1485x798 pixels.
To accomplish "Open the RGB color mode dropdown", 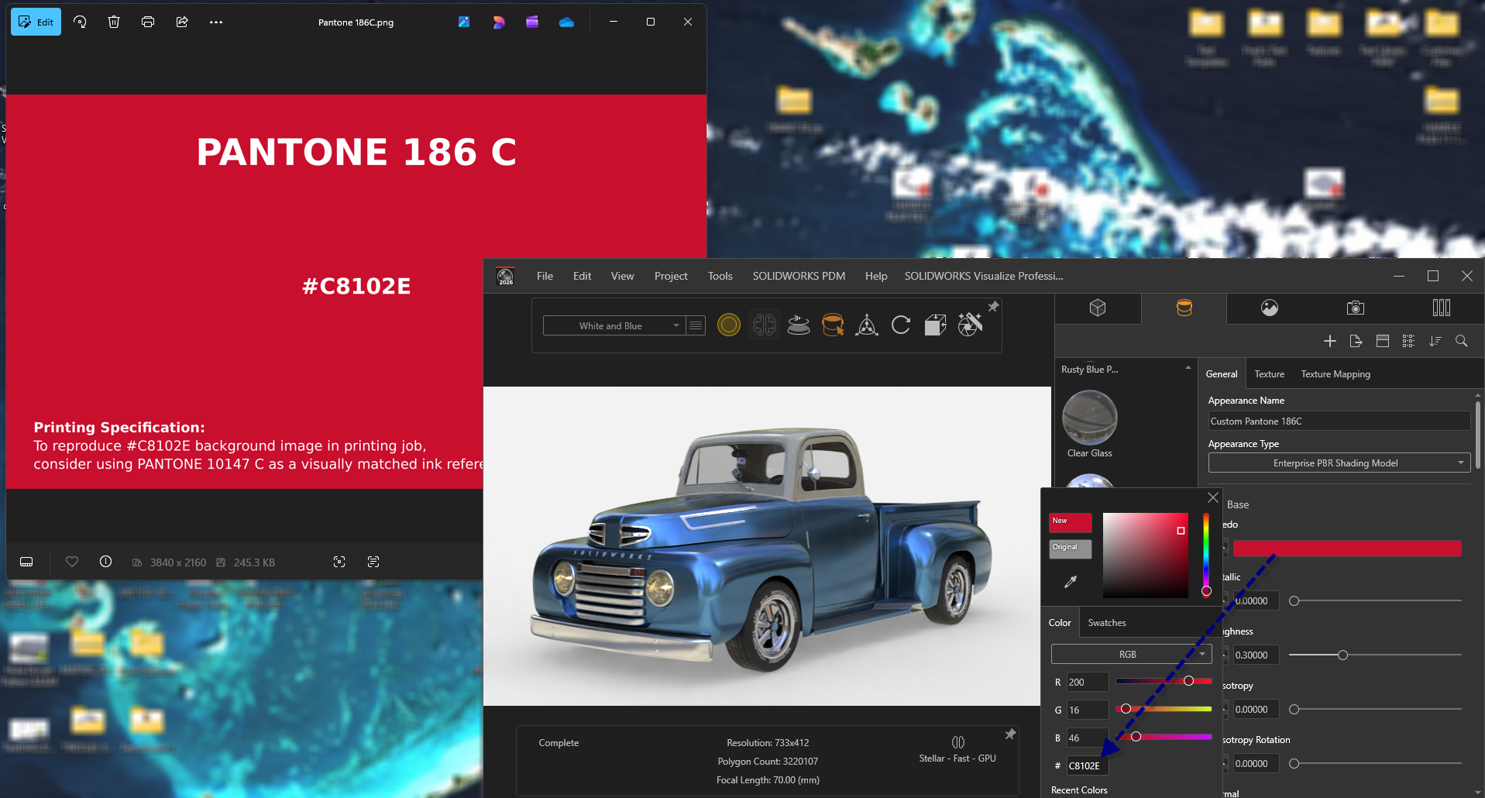I will point(1131,655).
